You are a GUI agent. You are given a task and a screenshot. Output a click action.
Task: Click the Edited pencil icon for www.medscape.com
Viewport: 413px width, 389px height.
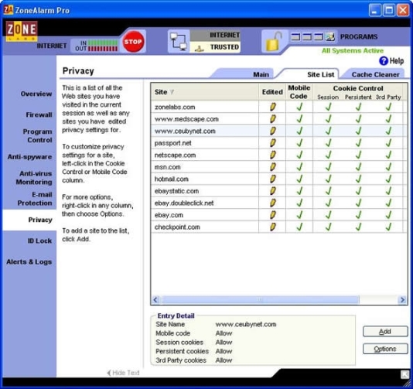272,119
